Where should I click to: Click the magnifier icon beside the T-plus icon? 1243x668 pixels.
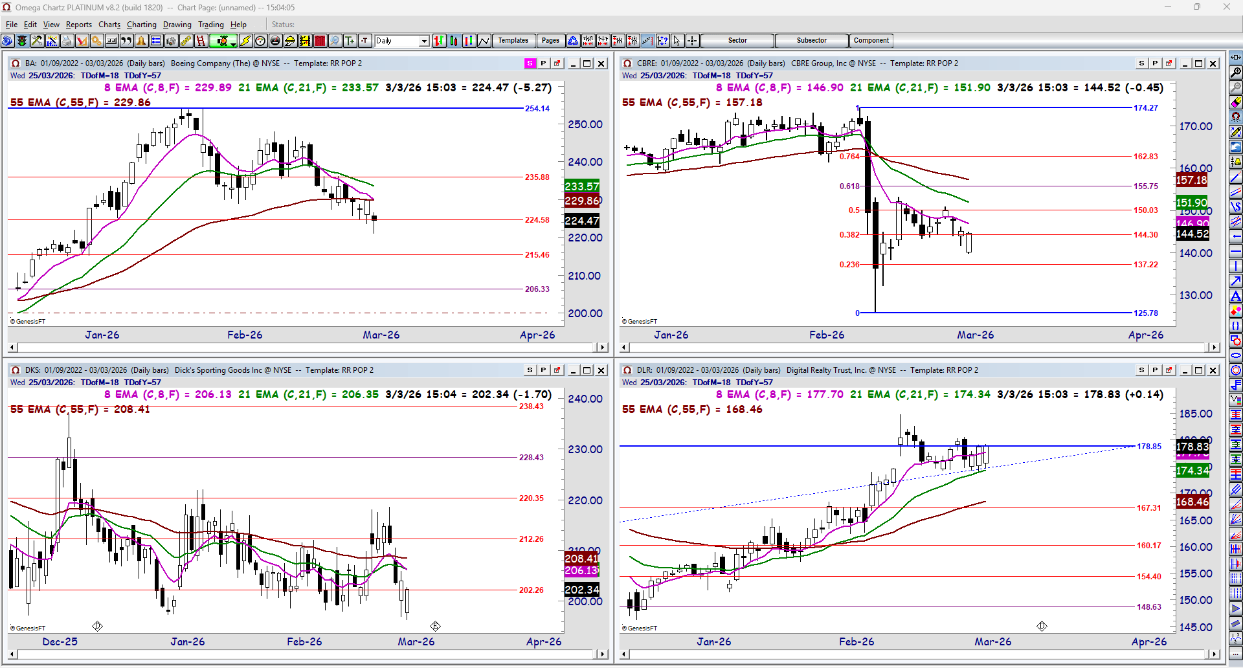335,41
